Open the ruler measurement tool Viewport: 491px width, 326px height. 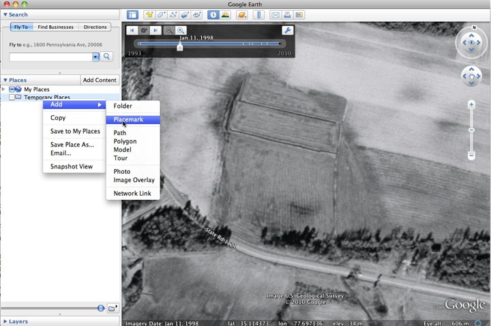coord(258,14)
